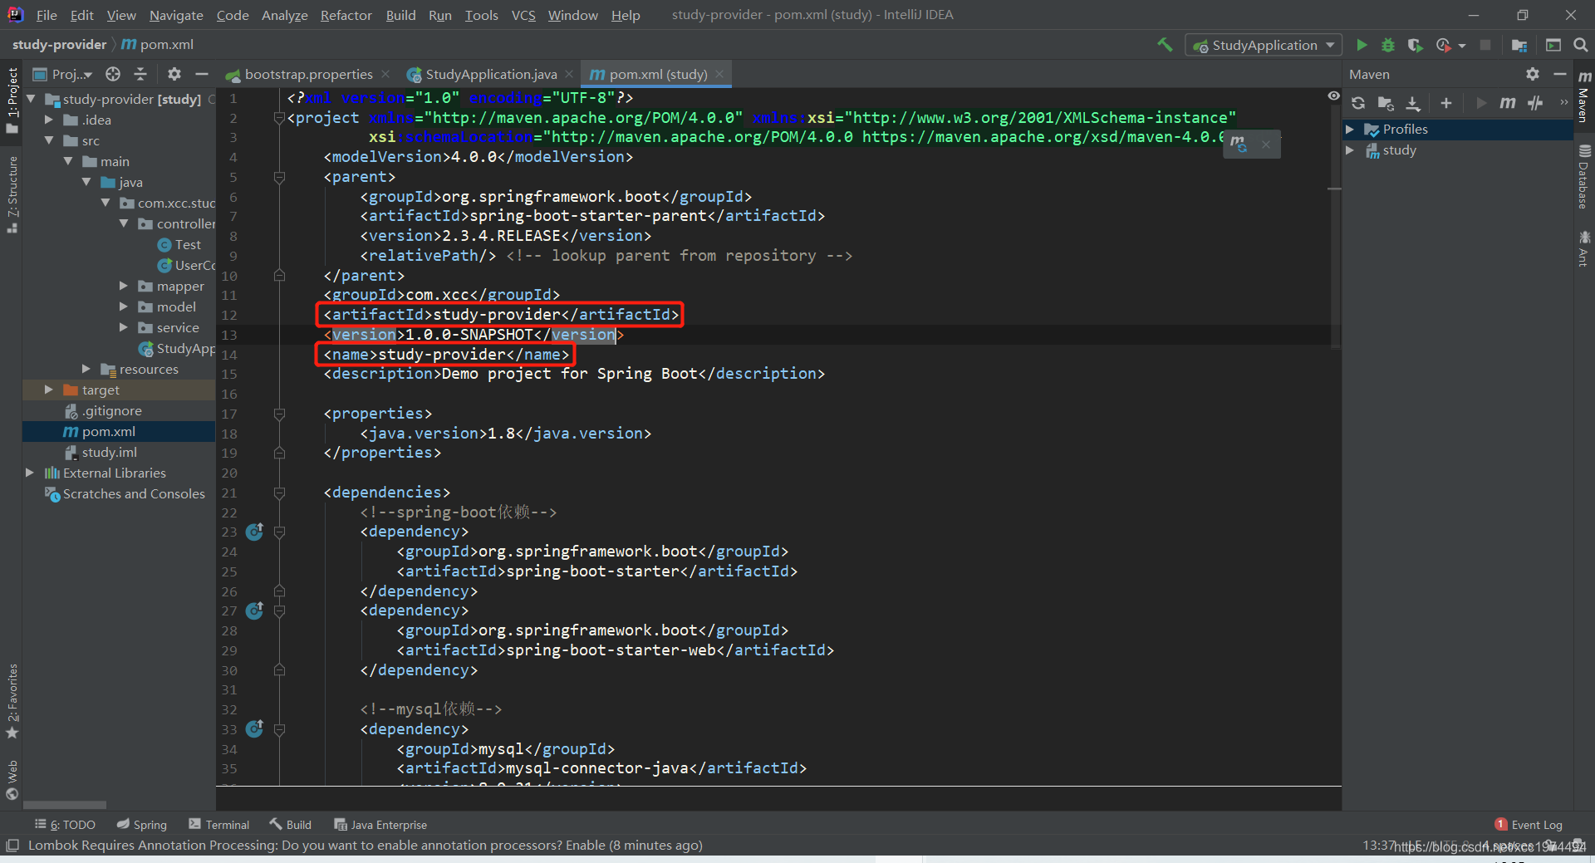
Task: Expand the target folder
Action: [49, 390]
